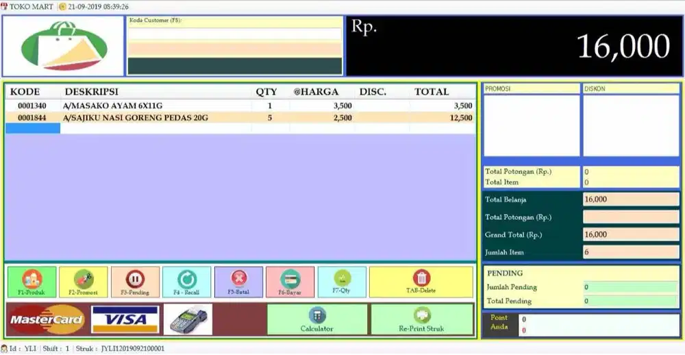Open the Calculator button
Viewport: 685px width, 355px height.
[316, 319]
